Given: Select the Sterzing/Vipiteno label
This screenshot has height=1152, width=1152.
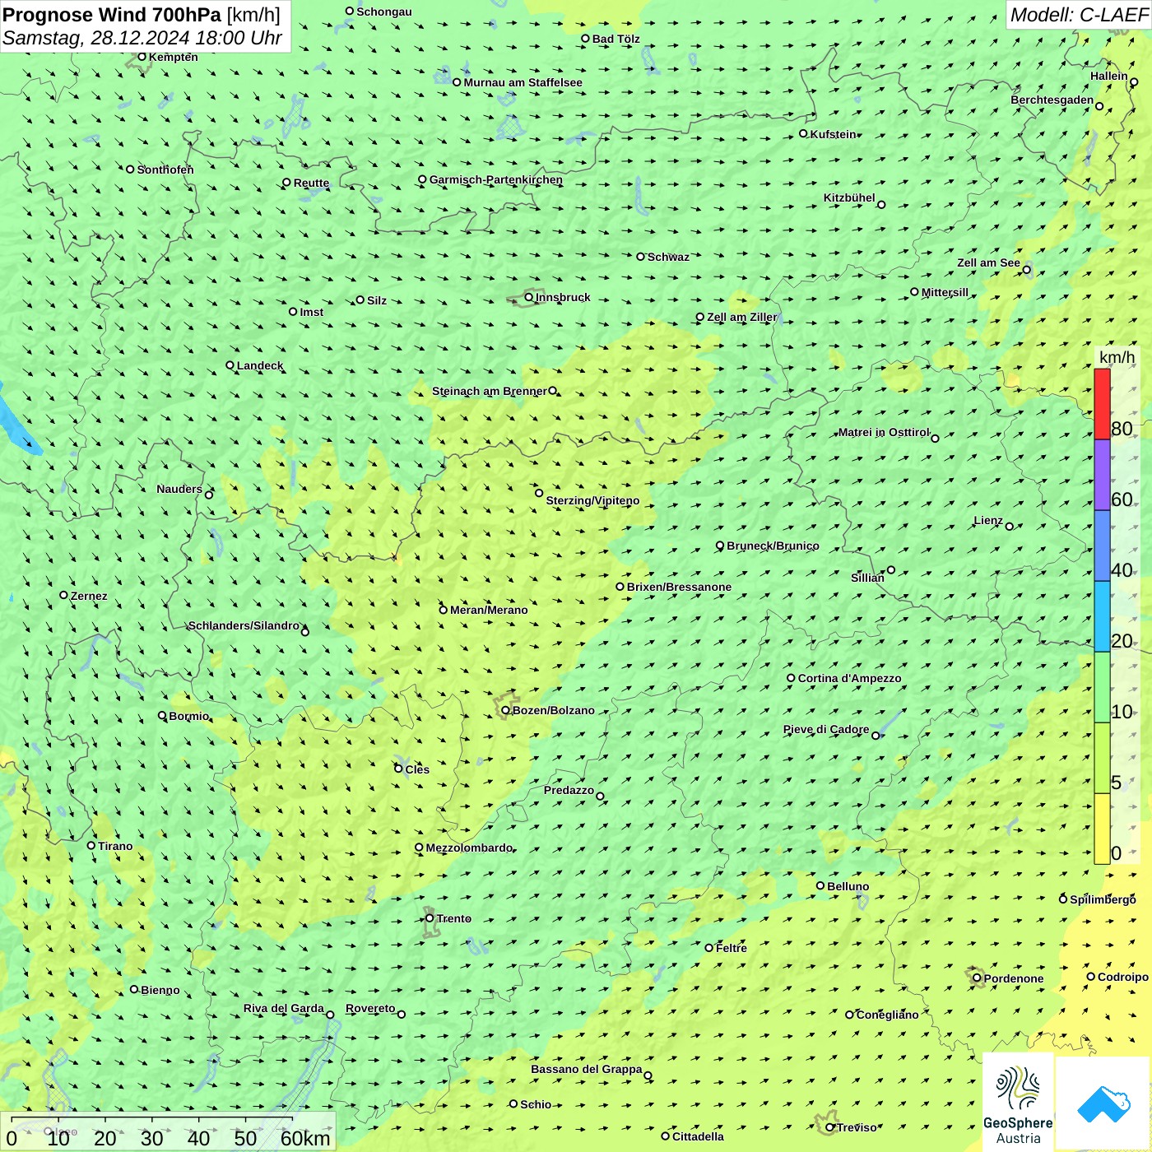Looking at the screenshot, I should (x=592, y=500).
